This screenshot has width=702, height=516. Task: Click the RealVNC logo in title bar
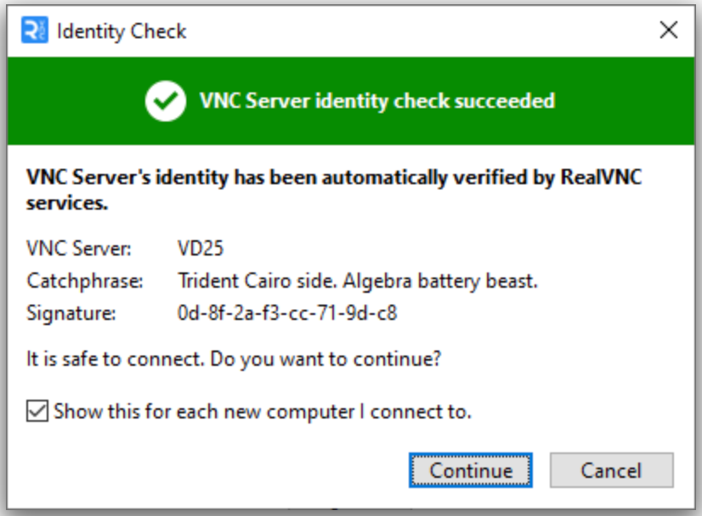(x=35, y=31)
